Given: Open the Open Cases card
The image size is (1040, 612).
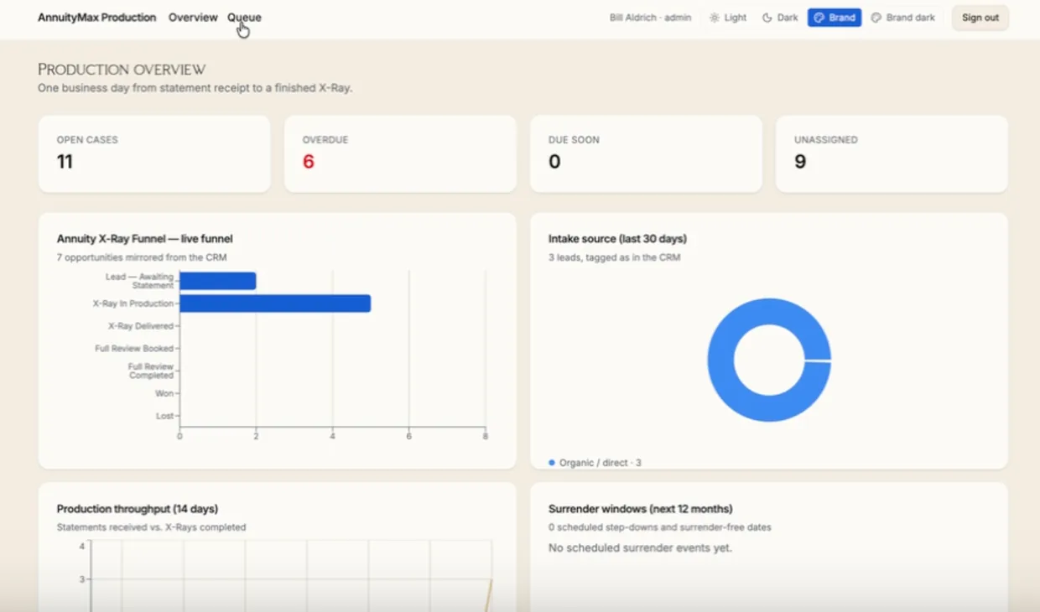Looking at the screenshot, I should click(154, 153).
